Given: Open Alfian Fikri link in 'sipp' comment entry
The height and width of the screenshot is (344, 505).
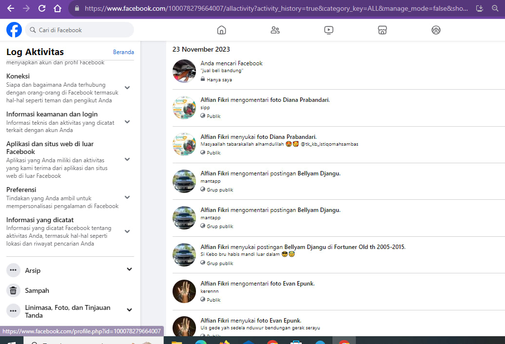Looking at the screenshot, I should point(214,100).
